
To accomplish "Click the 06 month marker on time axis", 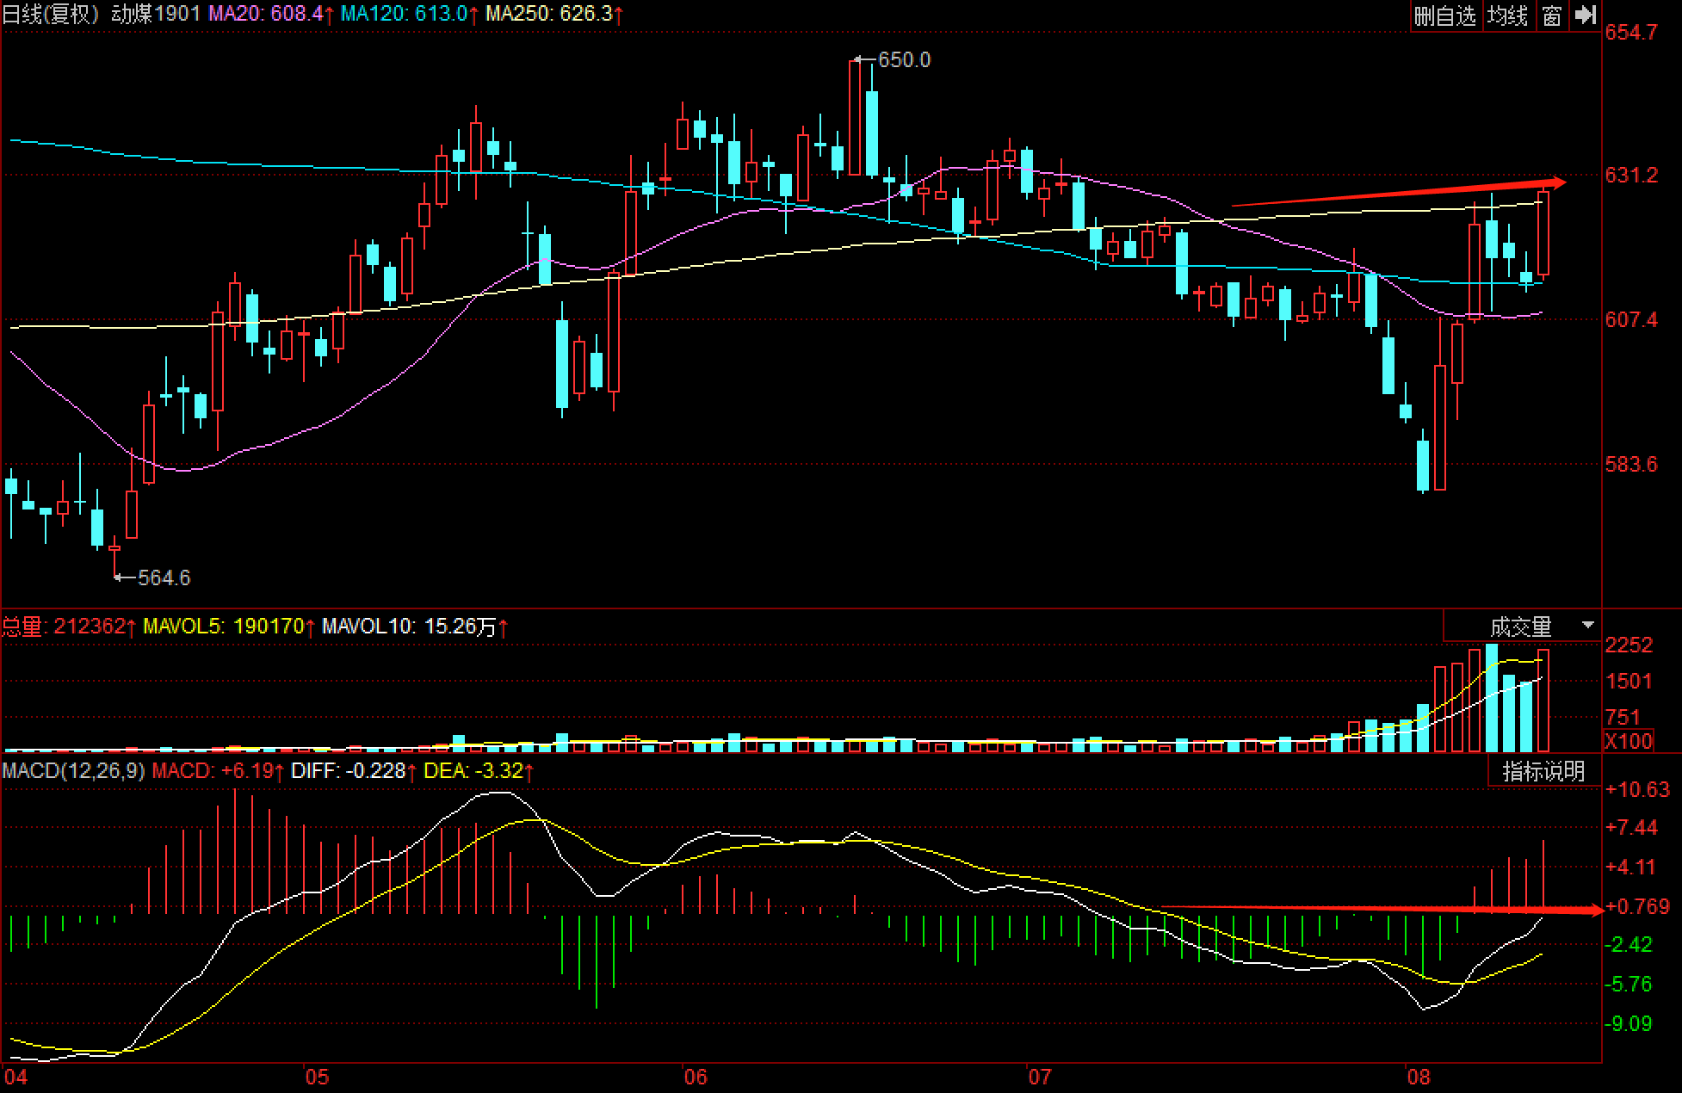I will tap(696, 1078).
